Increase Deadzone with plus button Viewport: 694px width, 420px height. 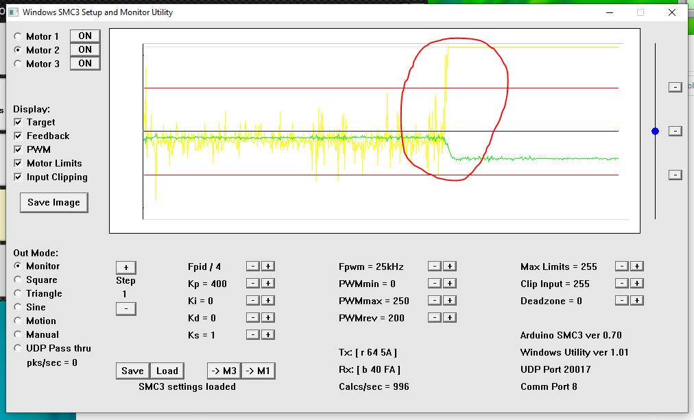point(636,300)
